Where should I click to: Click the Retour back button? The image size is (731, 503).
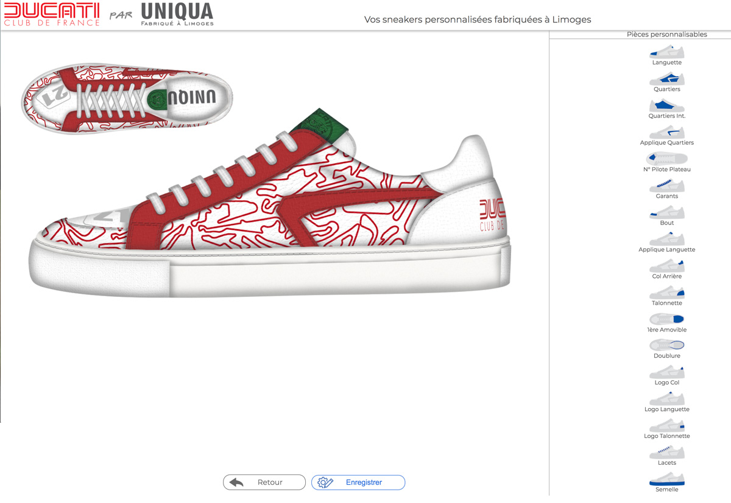coord(264,482)
